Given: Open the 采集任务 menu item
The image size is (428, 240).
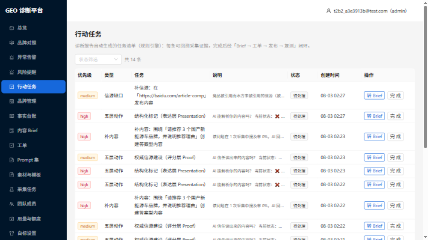Looking at the screenshot, I should point(33,189).
